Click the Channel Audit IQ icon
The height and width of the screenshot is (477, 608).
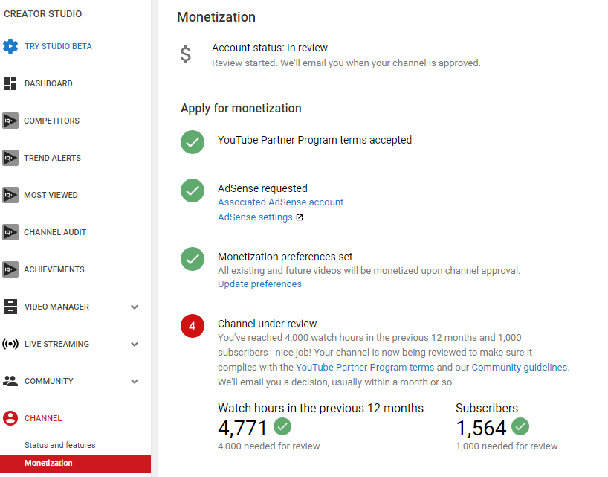tap(10, 232)
